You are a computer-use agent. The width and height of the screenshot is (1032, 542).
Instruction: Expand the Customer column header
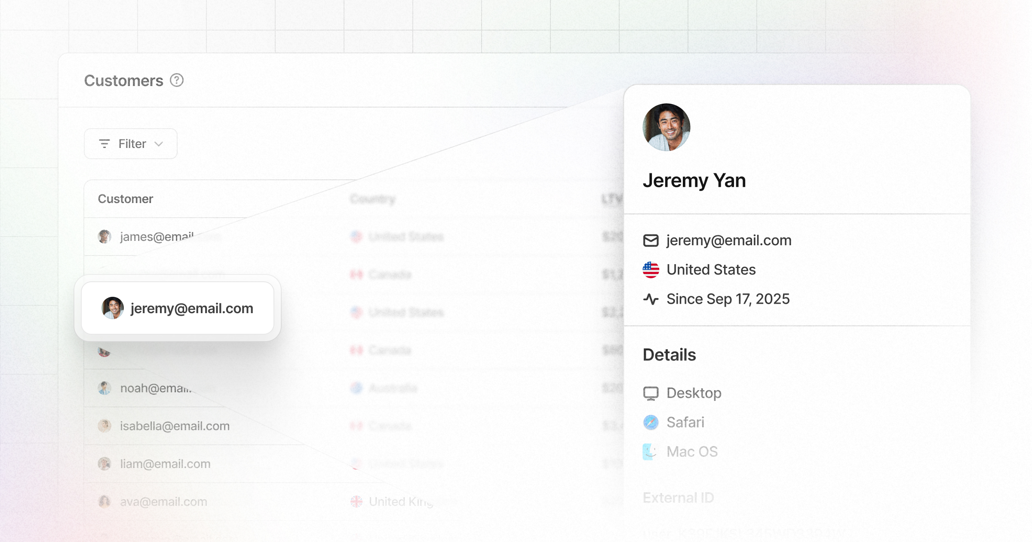[x=125, y=198]
